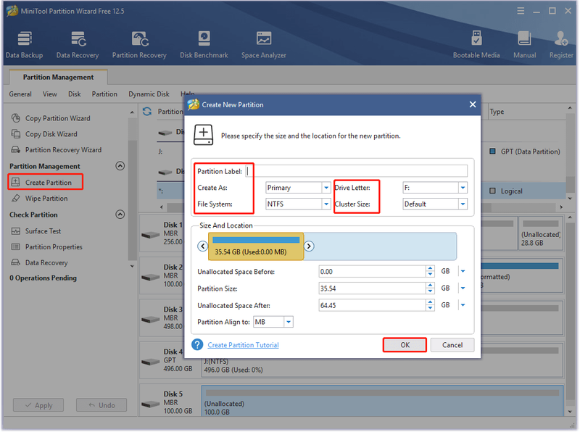Open the hamburger menu in title bar
This screenshot has width=580, height=432.
(521, 11)
